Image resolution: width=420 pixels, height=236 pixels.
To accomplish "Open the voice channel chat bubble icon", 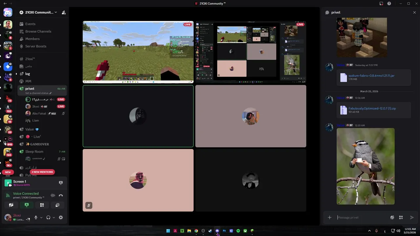I will (327, 12).
